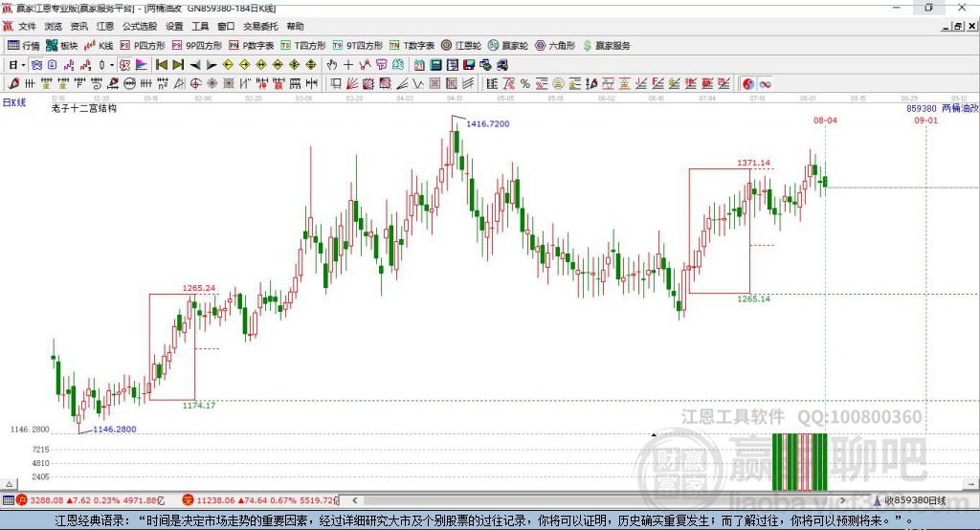Click the 深 Shenzhen index badge
This screenshot has height=530, width=980.
pos(189,500)
